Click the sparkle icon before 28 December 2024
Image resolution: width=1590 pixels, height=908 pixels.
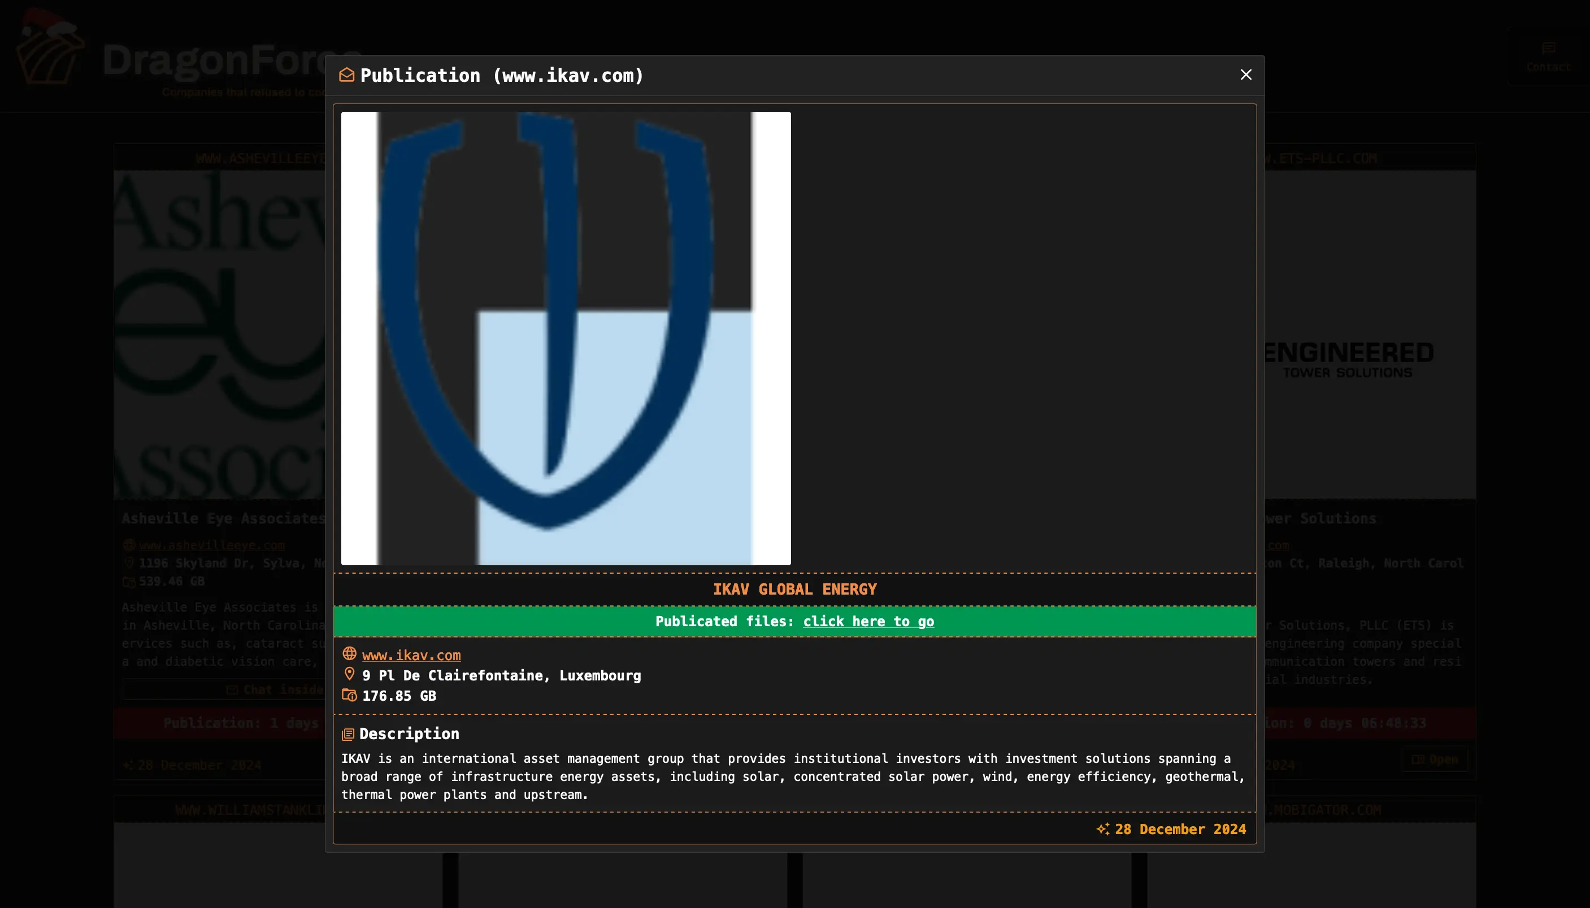1102,829
